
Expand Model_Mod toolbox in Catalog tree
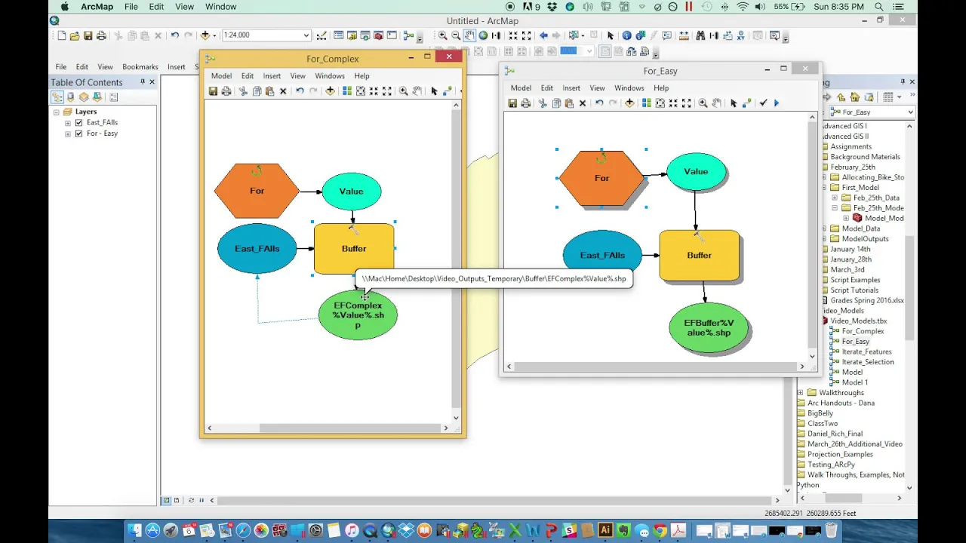(846, 218)
